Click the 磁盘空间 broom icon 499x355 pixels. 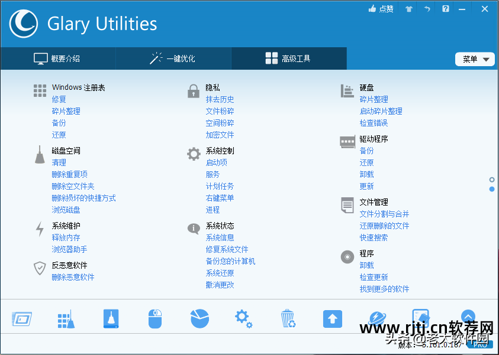[40, 155]
